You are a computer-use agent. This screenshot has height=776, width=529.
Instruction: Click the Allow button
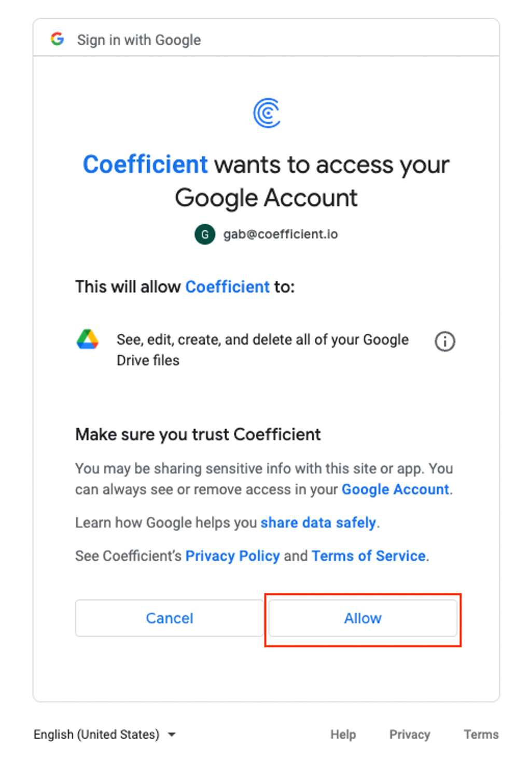(363, 618)
